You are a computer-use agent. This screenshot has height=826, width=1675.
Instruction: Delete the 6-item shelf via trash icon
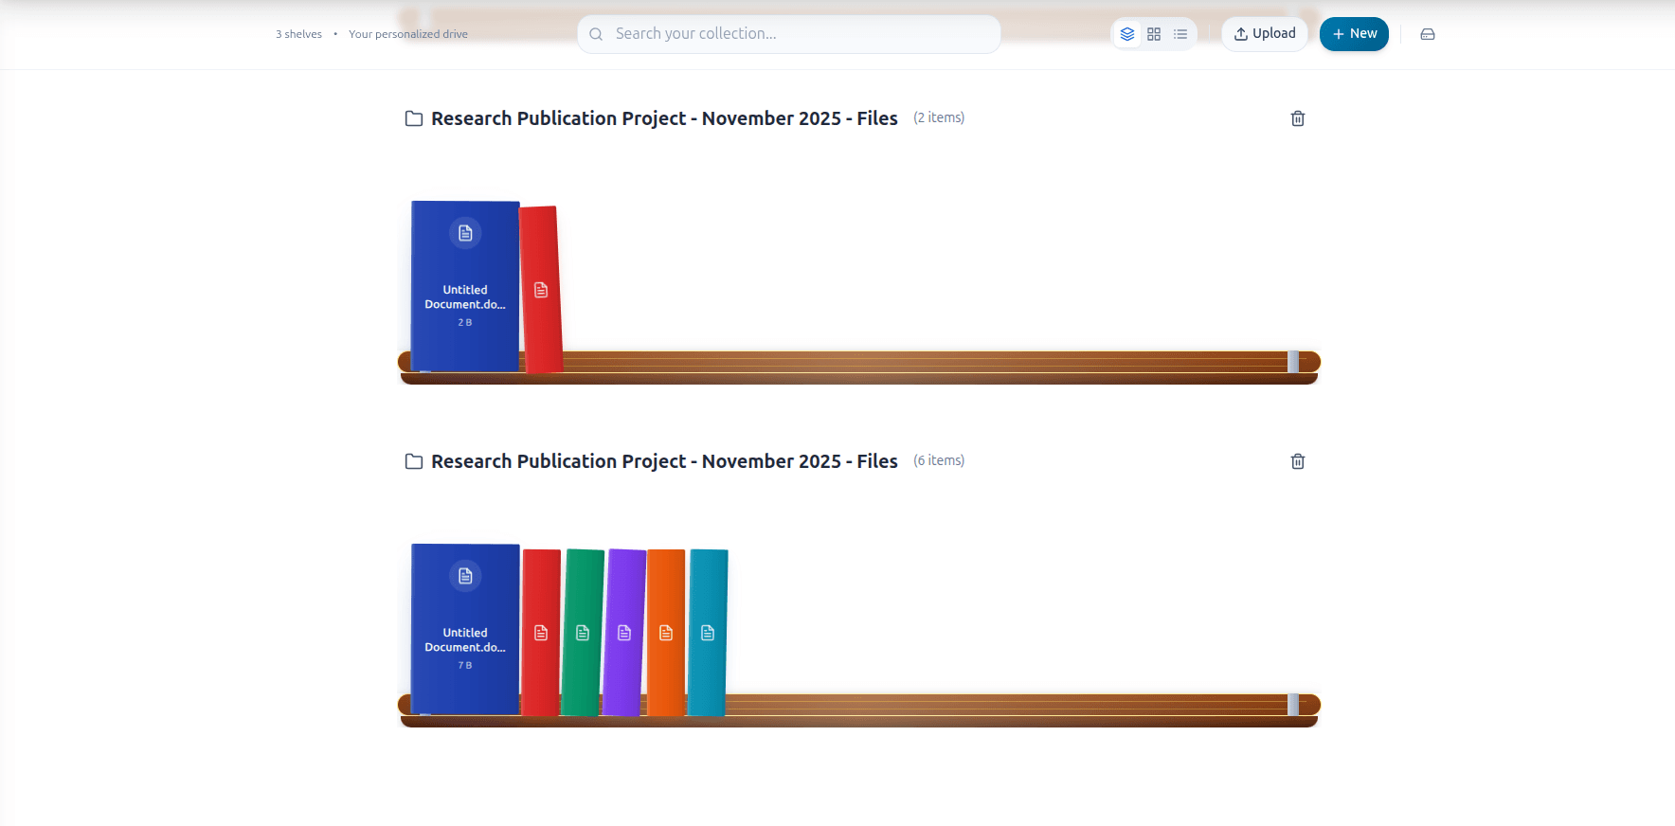1298,461
